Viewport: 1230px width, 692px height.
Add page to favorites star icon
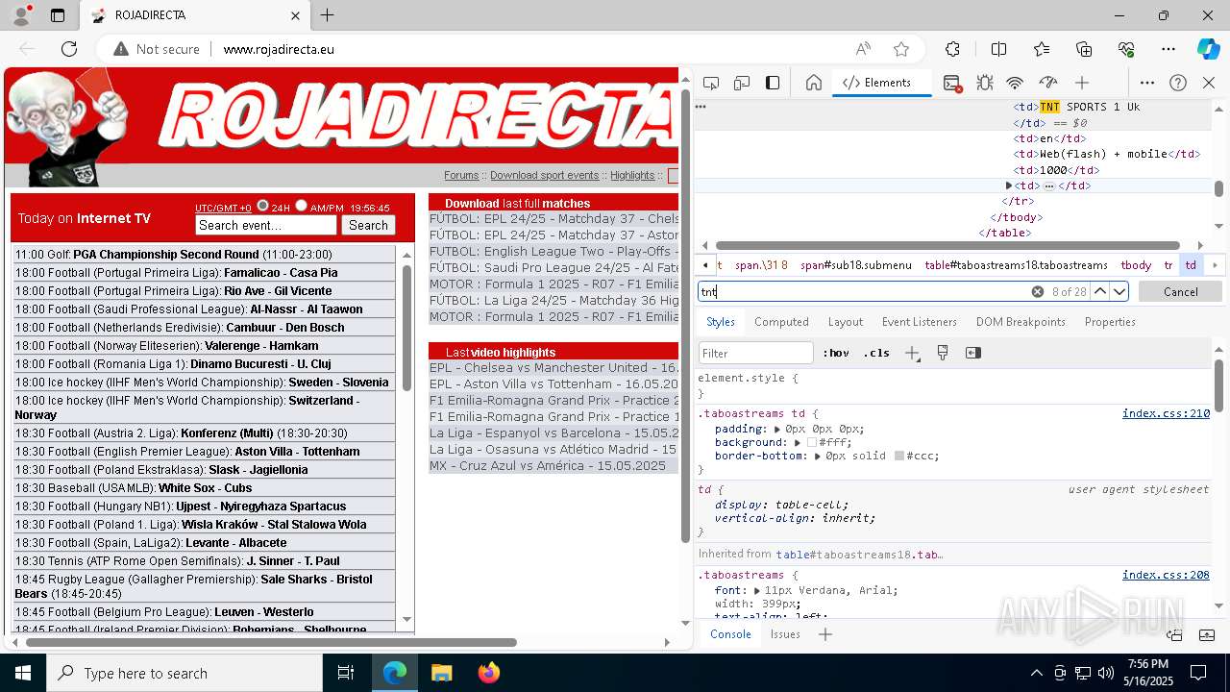coord(901,49)
